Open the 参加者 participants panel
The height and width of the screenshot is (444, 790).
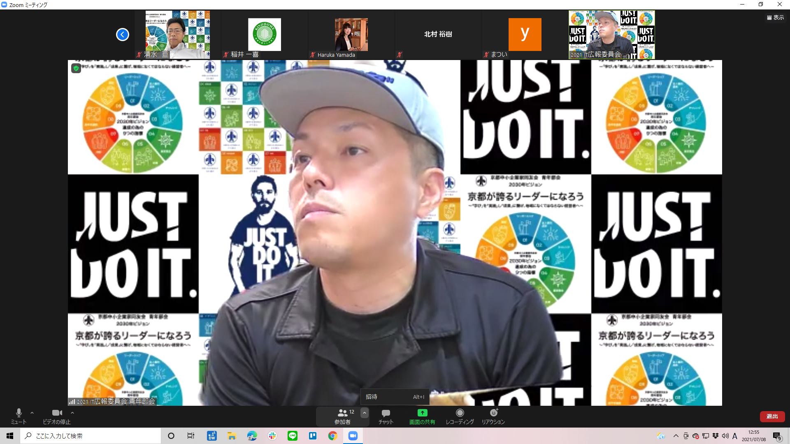(343, 416)
